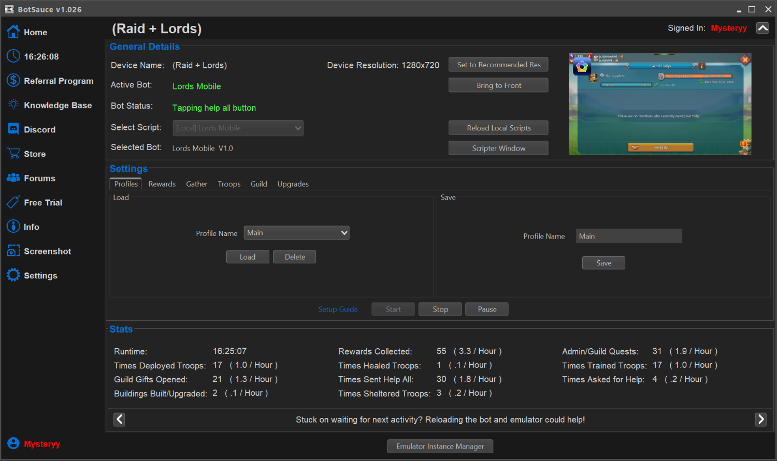Open the Emulator Instance Manager
Viewport: 777px width, 461px height.
[440, 446]
